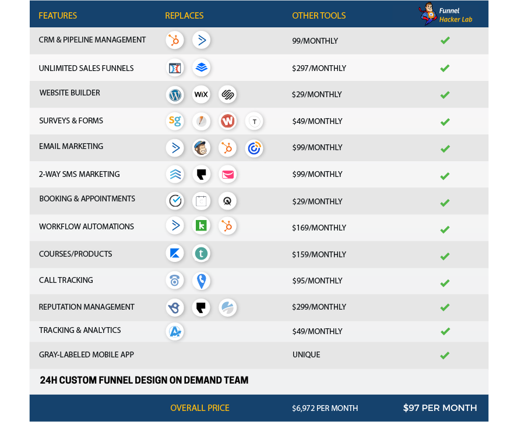Select the green 'k' Keap icon
507x422 pixels.
(202, 226)
